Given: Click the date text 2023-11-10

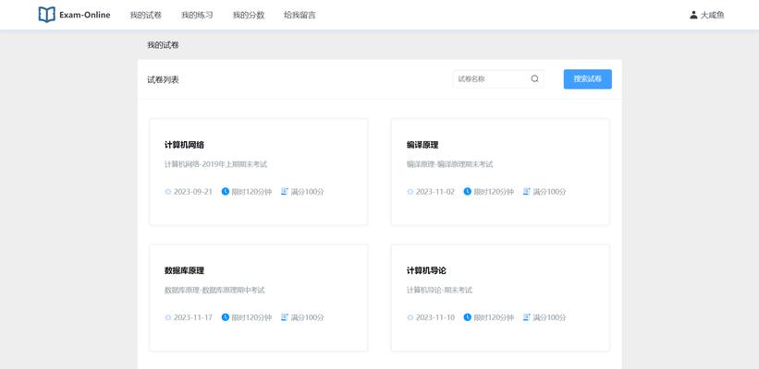Looking at the screenshot, I should click(x=435, y=317).
